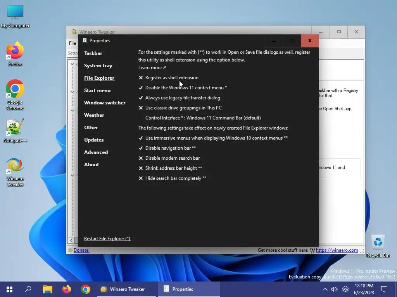The image size is (397, 297).
Task: Open taskbar Search magnifier icon
Action: pyautogui.click(x=28, y=289)
